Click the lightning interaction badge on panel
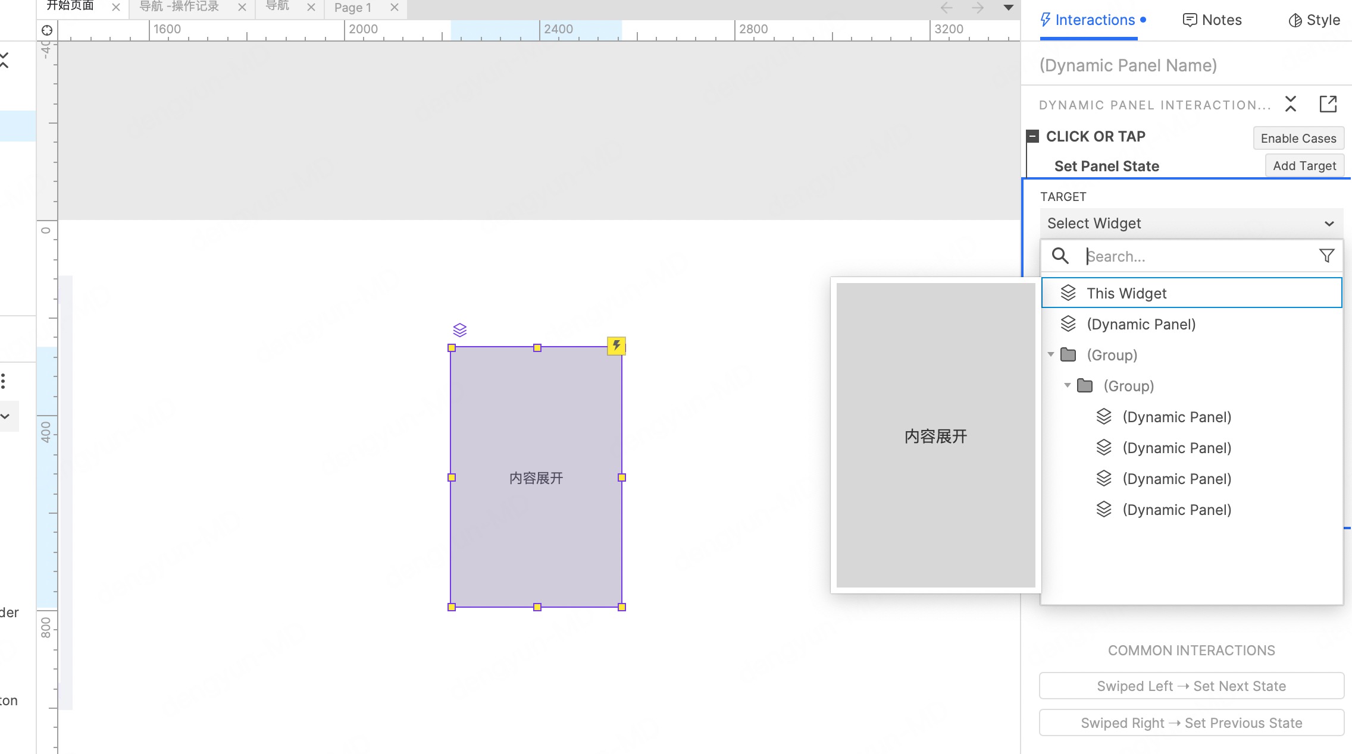 click(616, 345)
